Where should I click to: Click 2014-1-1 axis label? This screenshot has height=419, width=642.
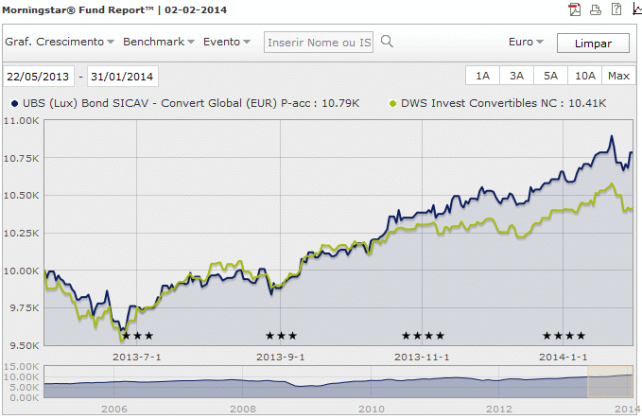click(563, 358)
